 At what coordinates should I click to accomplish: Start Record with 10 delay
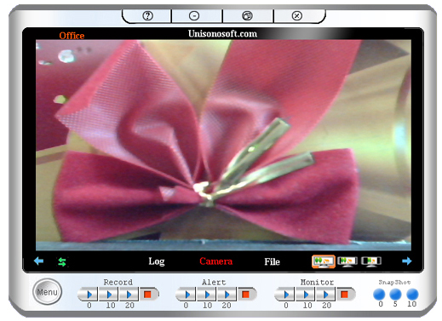109,295
